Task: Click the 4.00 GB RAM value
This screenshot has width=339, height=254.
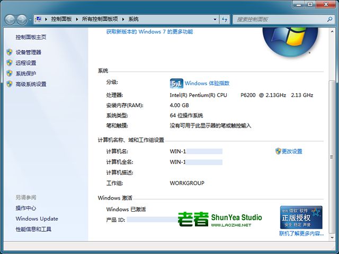Action: click(x=179, y=105)
